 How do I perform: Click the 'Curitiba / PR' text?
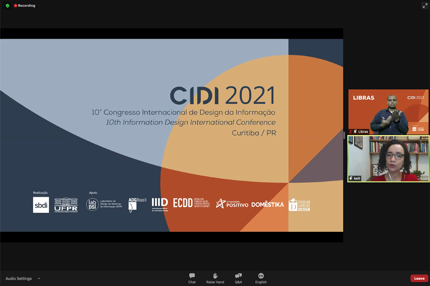(x=254, y=133)
